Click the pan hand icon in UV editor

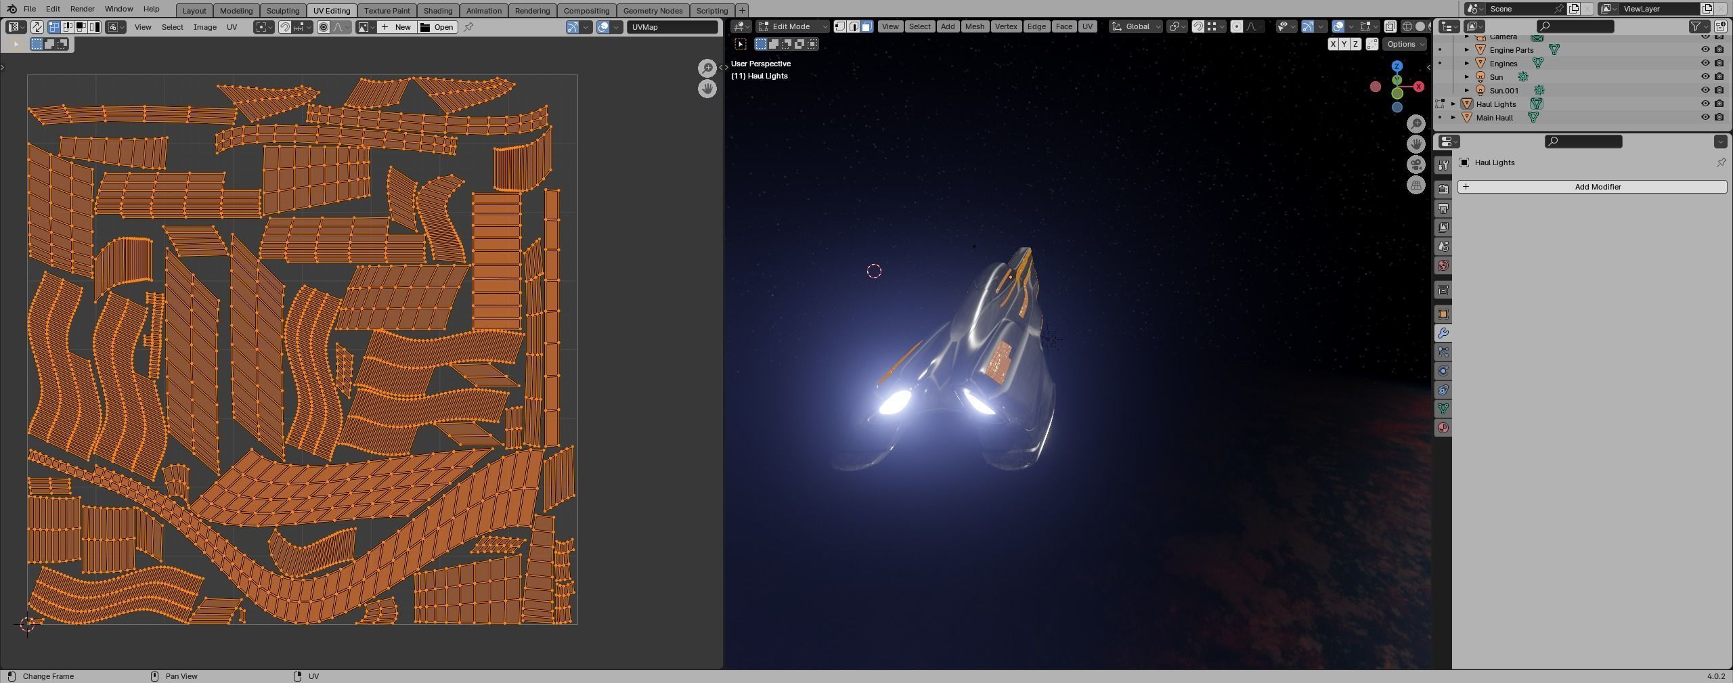[x=707, y=89]
